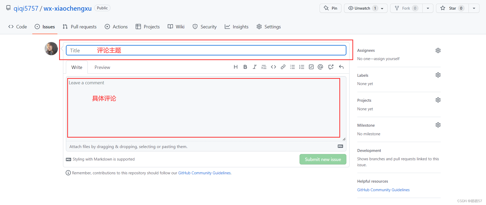Select the Issues tab
Screen dimensions: 486x205
point(45,27)
